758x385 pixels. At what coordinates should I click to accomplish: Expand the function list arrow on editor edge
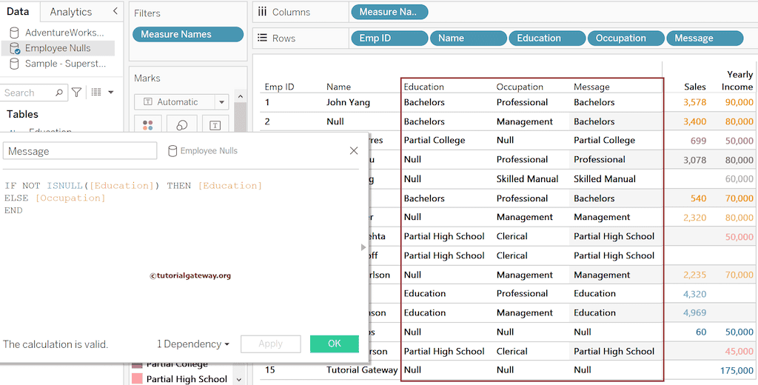click(363, 247)
